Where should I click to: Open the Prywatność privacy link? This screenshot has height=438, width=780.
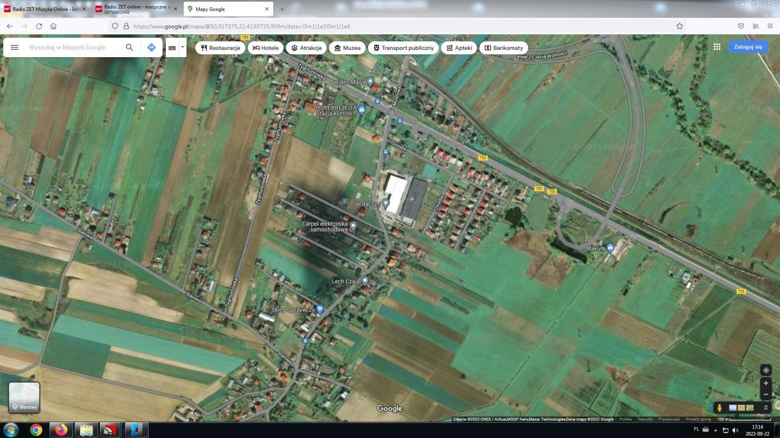click(x=669, y=419)
